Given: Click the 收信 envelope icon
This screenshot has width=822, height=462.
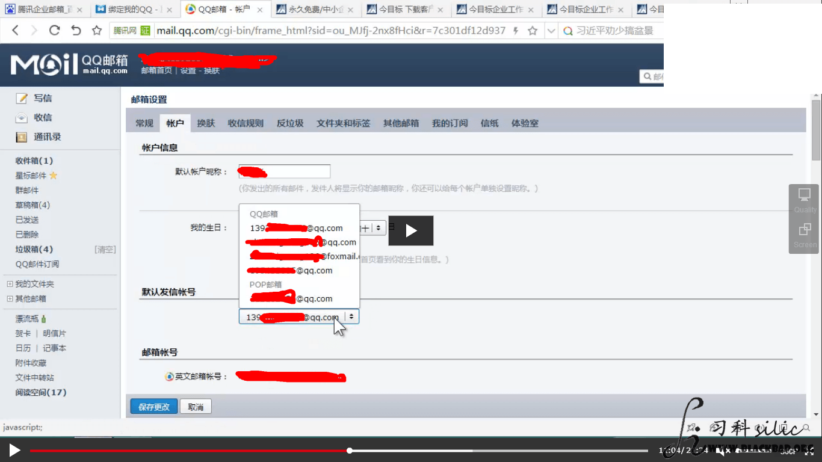Looking at the screenshot, I should 22,117.
